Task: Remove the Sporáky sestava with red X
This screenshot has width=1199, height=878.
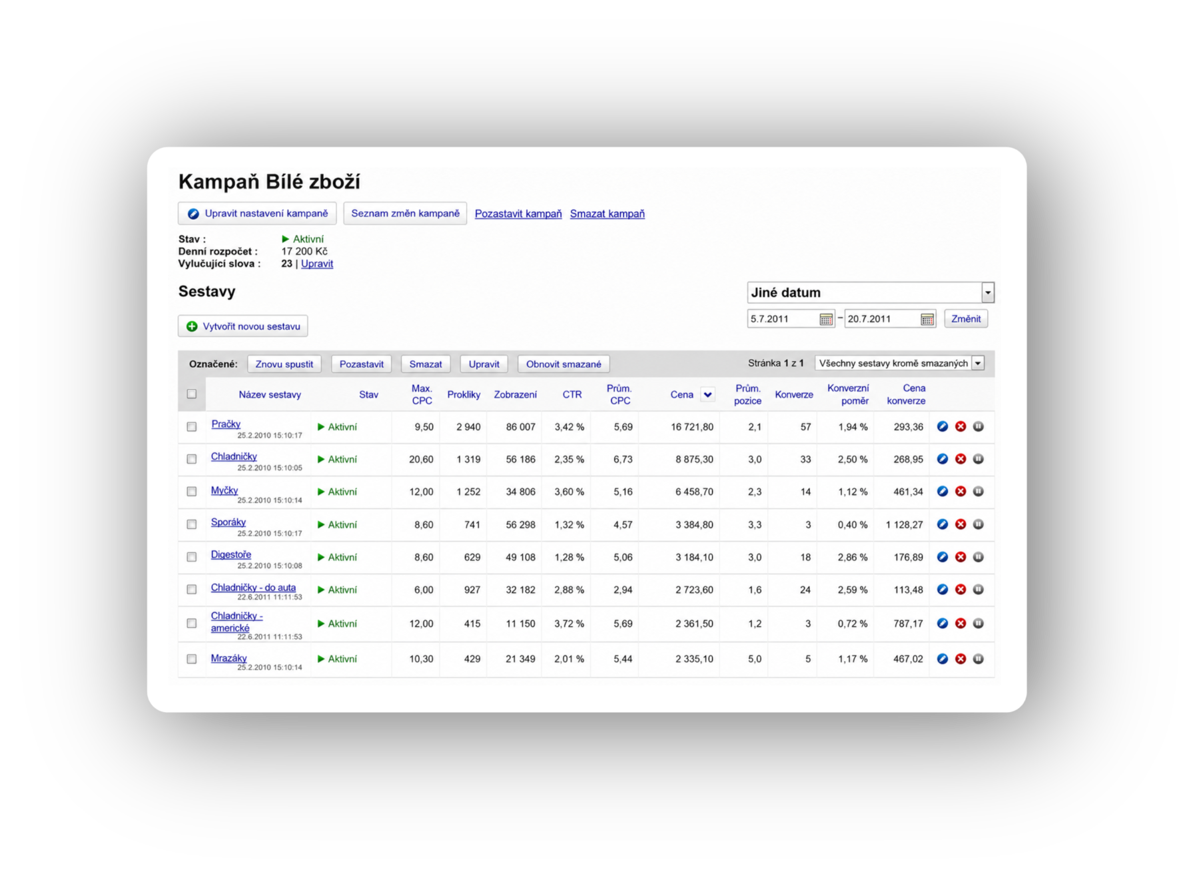Action: coord(961,524)
